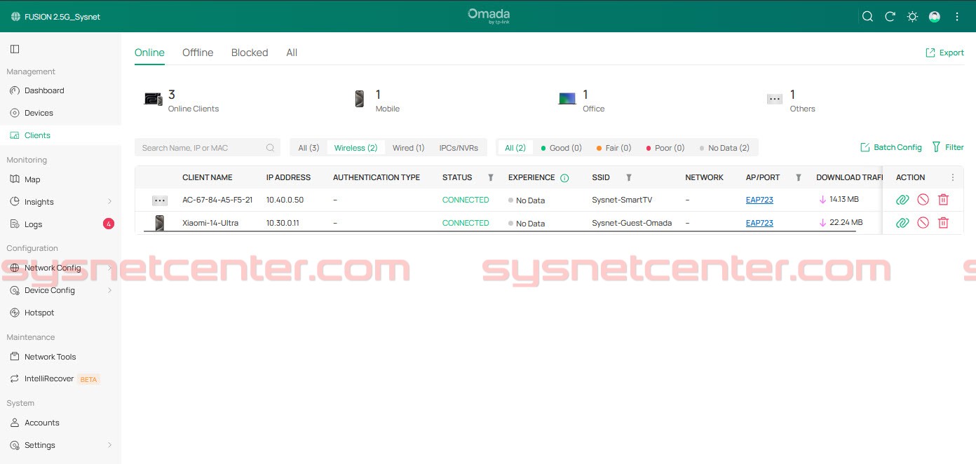Click reconnect link icon for Xiaomi-14-Ultra
Image resolution: width=976 pixels, height=464 pixels.
pos(902,223)
